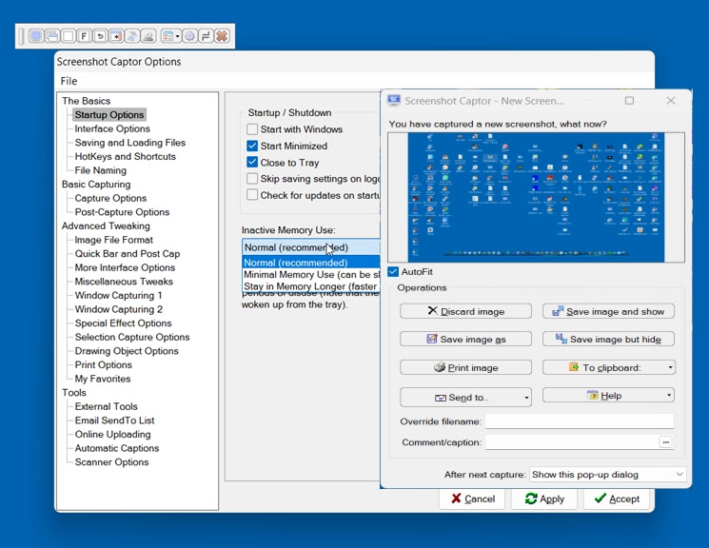Screen dimensions: 709x548
Task: Select Miscellaneous Tweaks
Action: (124, 282)
